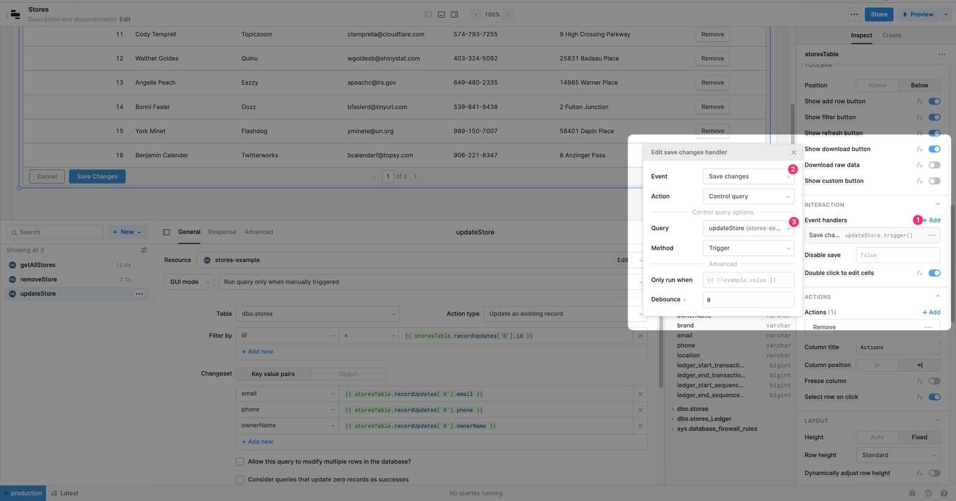
Task: Remove the email changeset row
Action: click(x=640, y=394)
